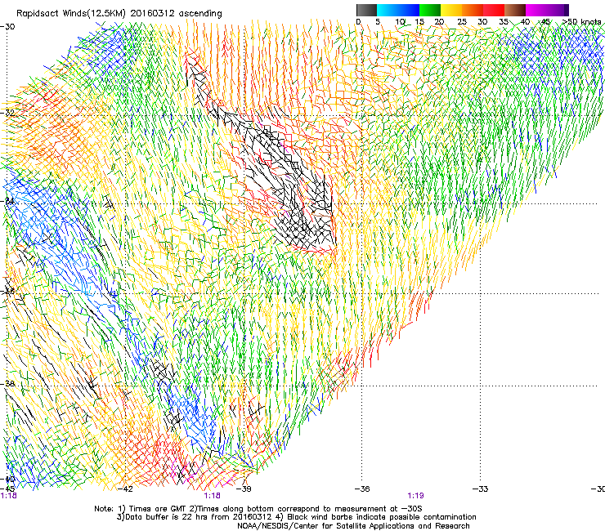Click the yellow 20-25 knots legend segment
This screenshot has height=531, width=605.
(451, 10)
